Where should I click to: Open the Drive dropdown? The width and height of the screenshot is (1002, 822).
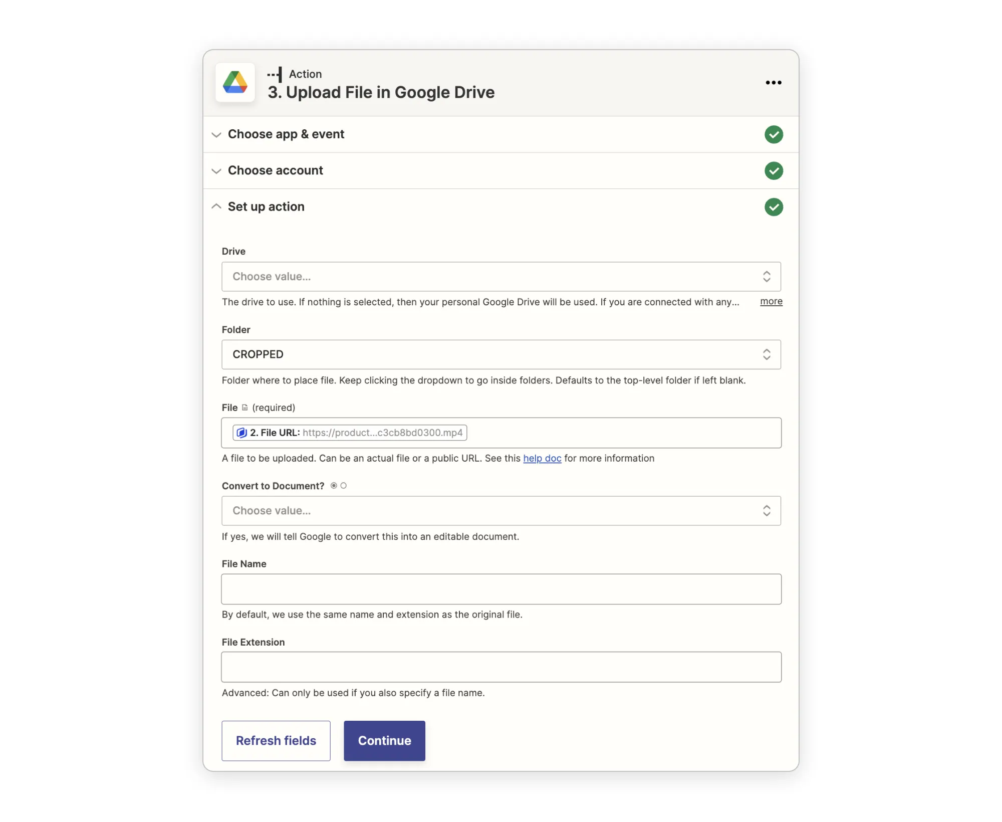(500, 277)
